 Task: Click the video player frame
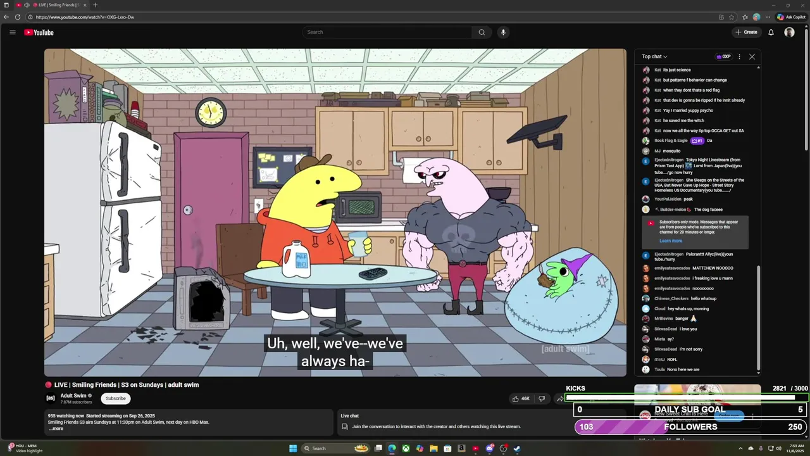click(x=335, y=213)
